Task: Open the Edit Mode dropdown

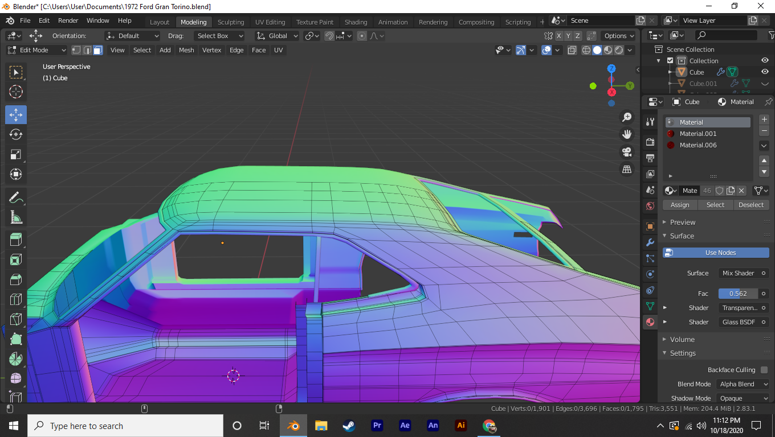Action: 36,50
